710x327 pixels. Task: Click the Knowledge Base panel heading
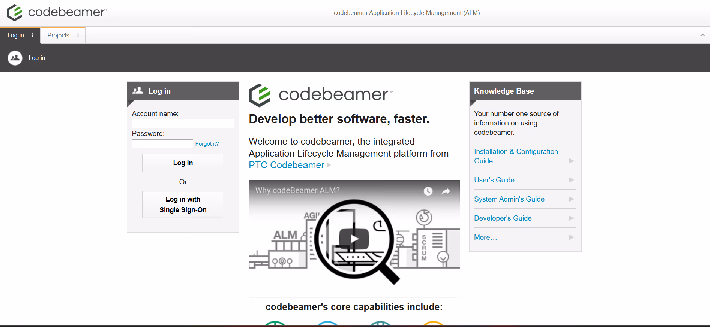(504, 91)
